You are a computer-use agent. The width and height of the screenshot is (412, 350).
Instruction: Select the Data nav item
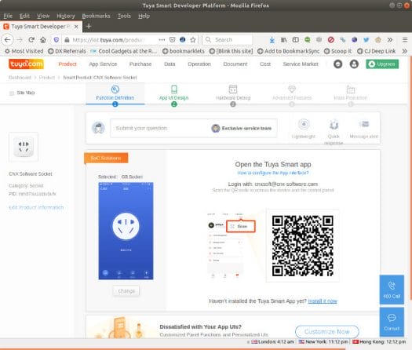tap(170, 64)
